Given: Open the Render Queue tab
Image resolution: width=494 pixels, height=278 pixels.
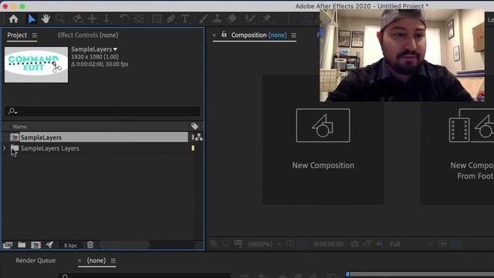Looking at the screenshot, I should (x=36, y=260).
